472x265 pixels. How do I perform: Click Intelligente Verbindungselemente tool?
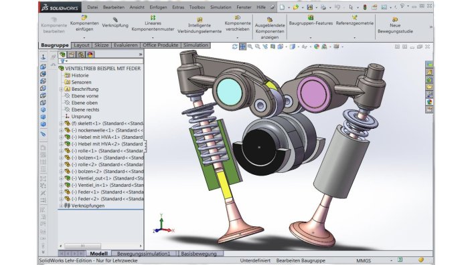(200, 25)
